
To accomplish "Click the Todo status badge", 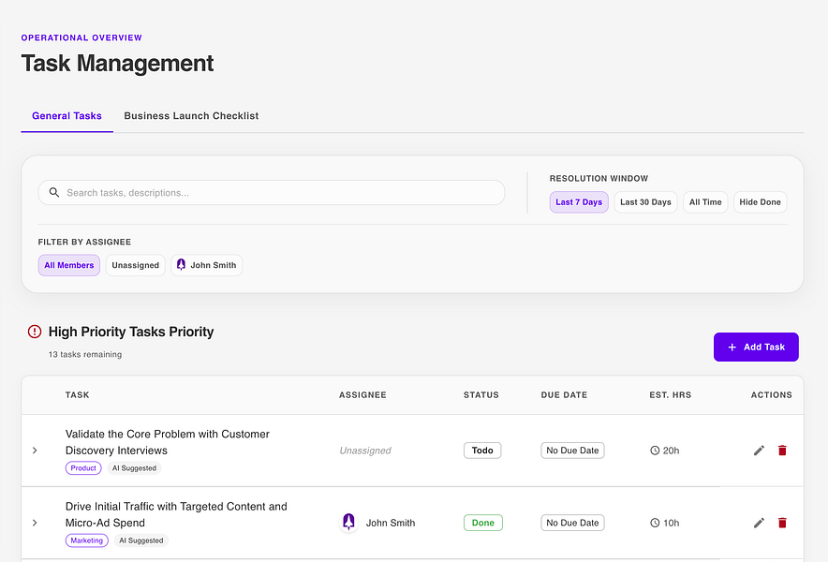I will coord(482,450).
